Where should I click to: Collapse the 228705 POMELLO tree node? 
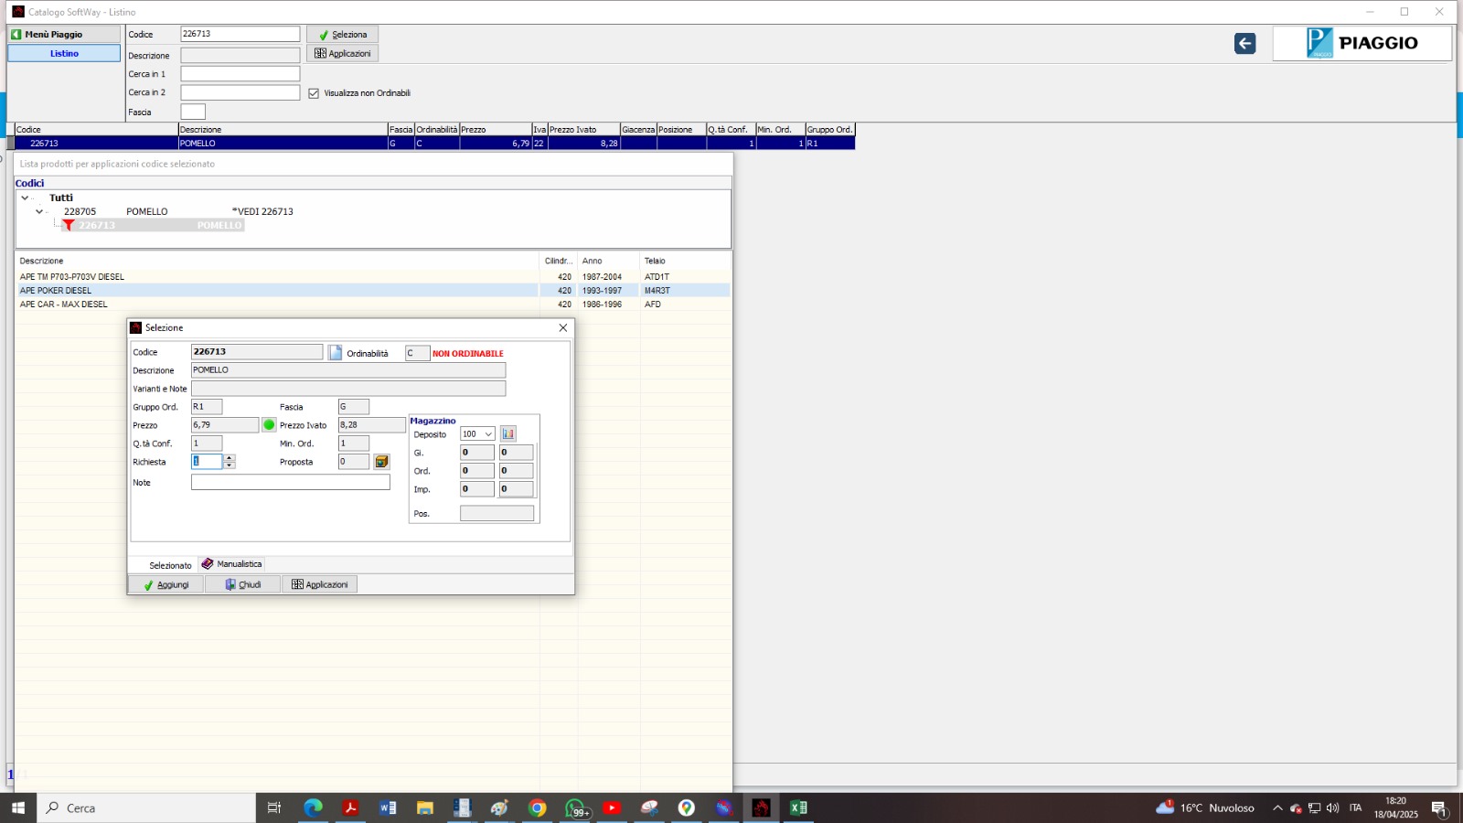(x=39, y=212)
